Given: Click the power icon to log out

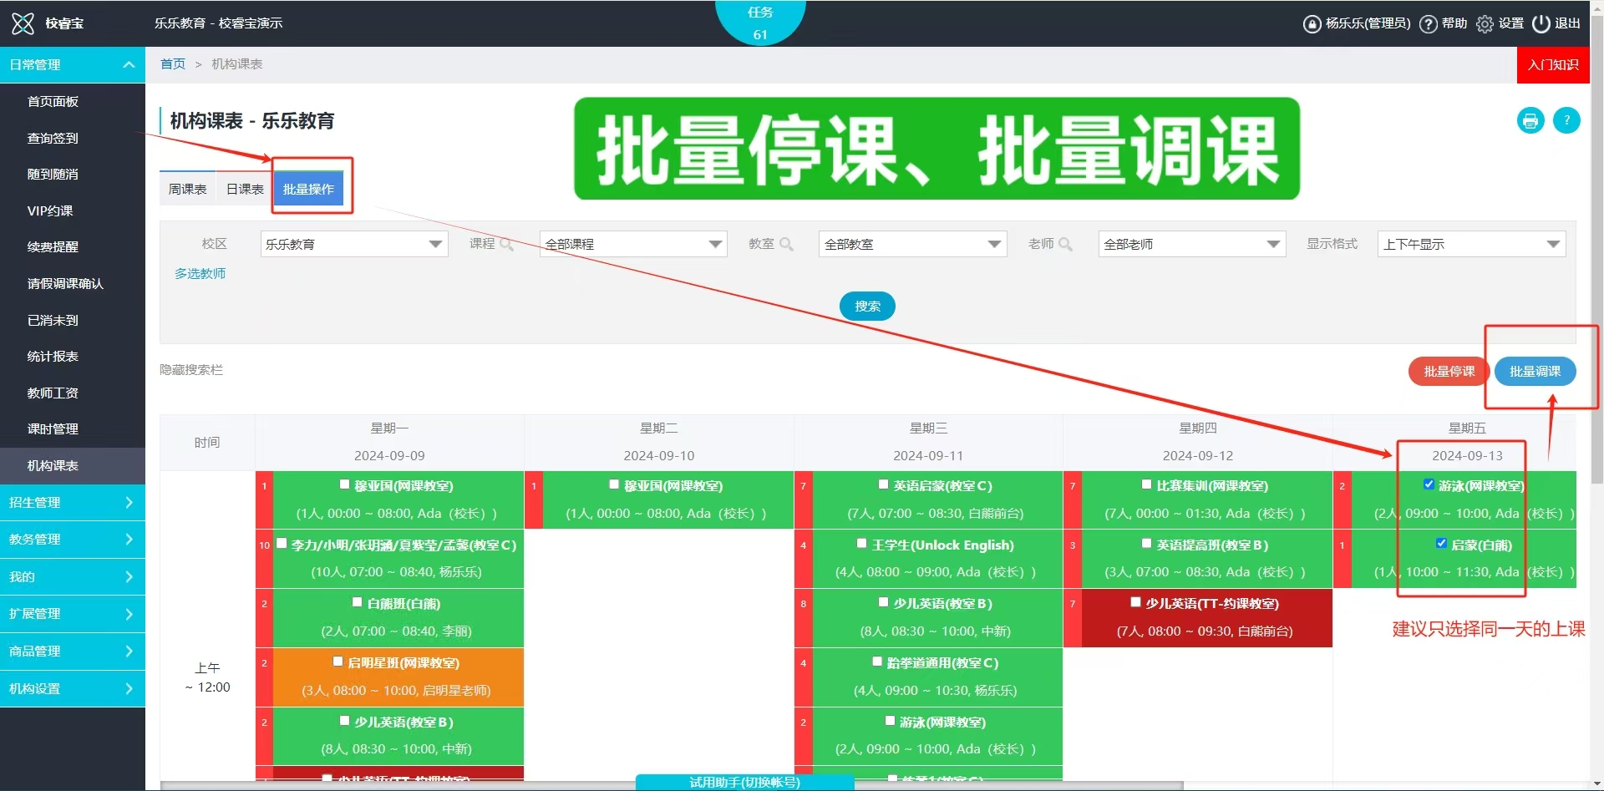Looking at the screenshot, I should click(1541, 23).
